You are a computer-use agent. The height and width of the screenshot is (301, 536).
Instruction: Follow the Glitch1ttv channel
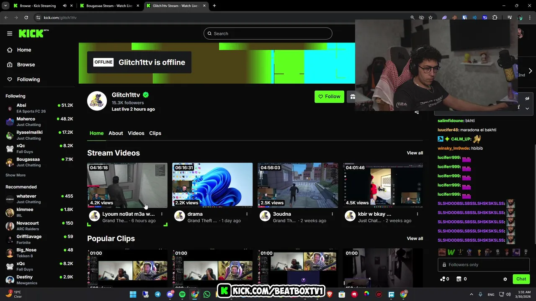coord(329,97)
